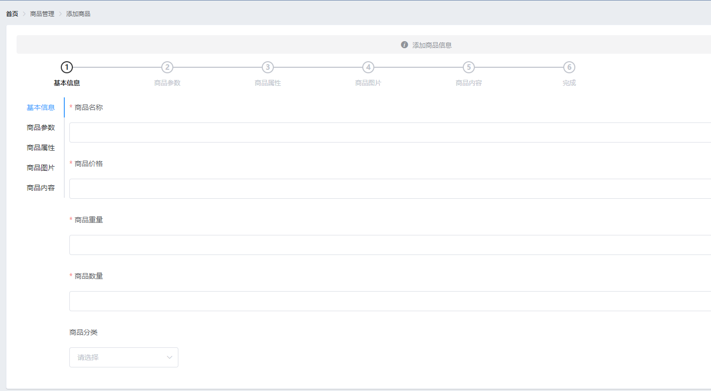Switch to the 商品图片 side tab
This screenshot has width=711, height=391.
click(x=41, y=168)
